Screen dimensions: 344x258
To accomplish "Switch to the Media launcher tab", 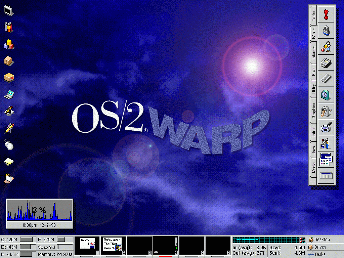I will pyautogui.click(x=314, y=168).
